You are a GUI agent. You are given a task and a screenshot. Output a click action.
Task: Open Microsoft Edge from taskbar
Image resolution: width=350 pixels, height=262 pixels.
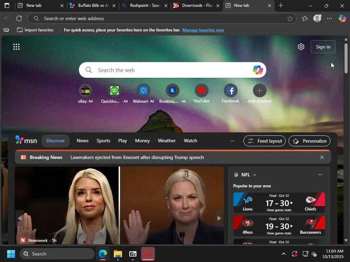coord(103,254)
